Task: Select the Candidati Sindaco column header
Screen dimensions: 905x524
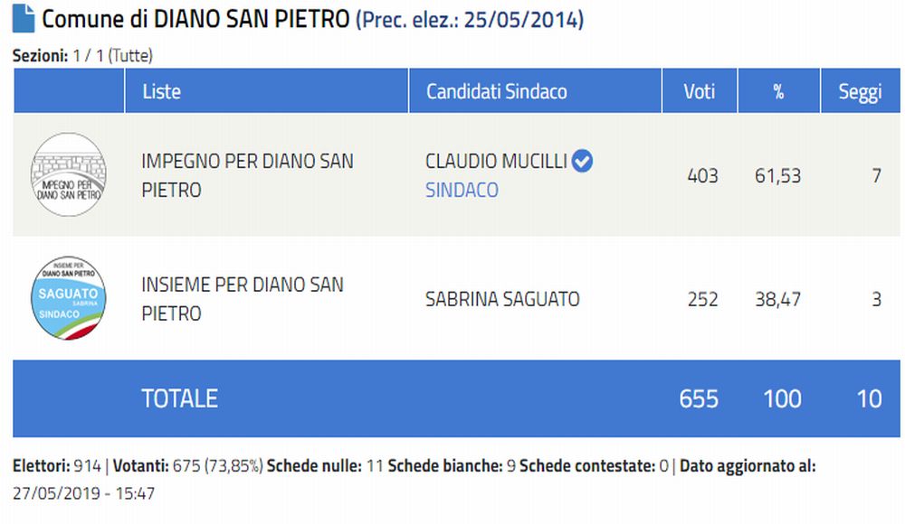Action: (496, 91)
